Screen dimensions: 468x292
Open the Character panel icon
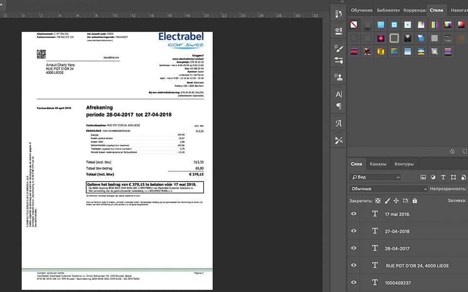point(338,94)
